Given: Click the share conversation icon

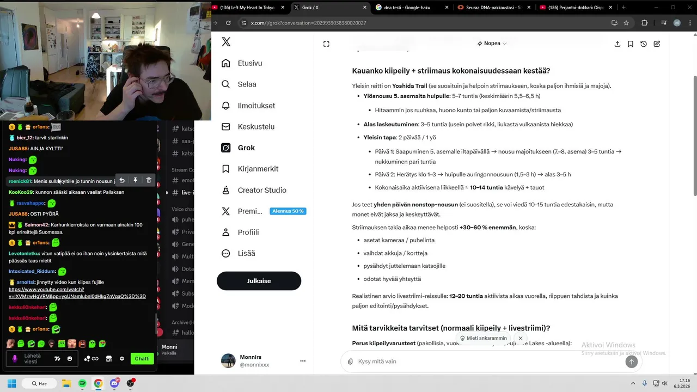Looking at the screenshot, I should click(617, 44).
